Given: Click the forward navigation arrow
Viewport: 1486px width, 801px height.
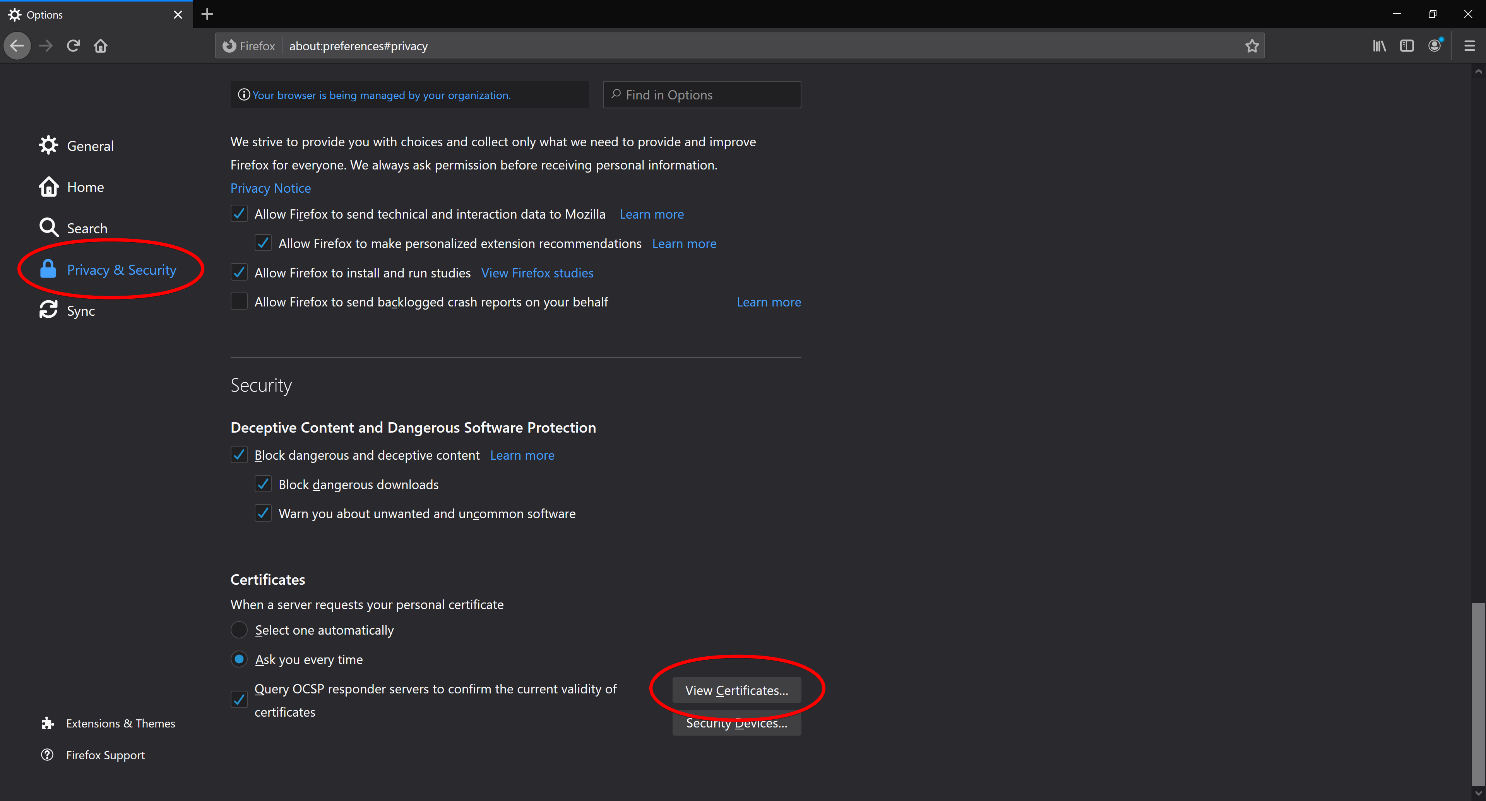Looking at the screenshot, I should (46, 46).
